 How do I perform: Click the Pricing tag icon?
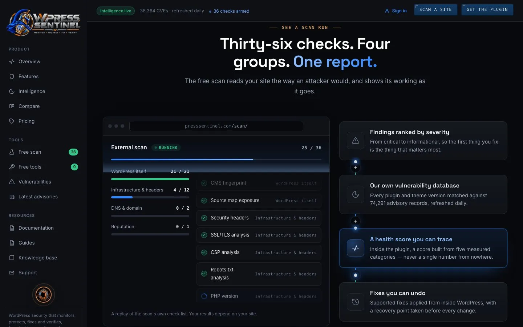12,121
